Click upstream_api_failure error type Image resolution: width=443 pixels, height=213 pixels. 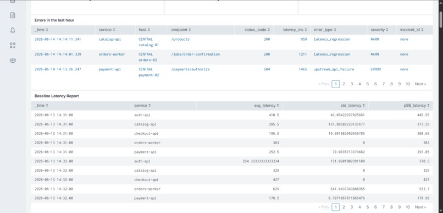click(x=334, y=69)
